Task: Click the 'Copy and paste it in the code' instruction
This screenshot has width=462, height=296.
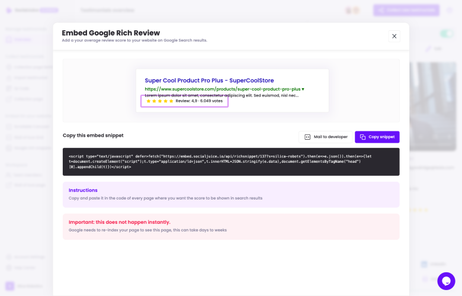Action: click(x=165, y=198)
